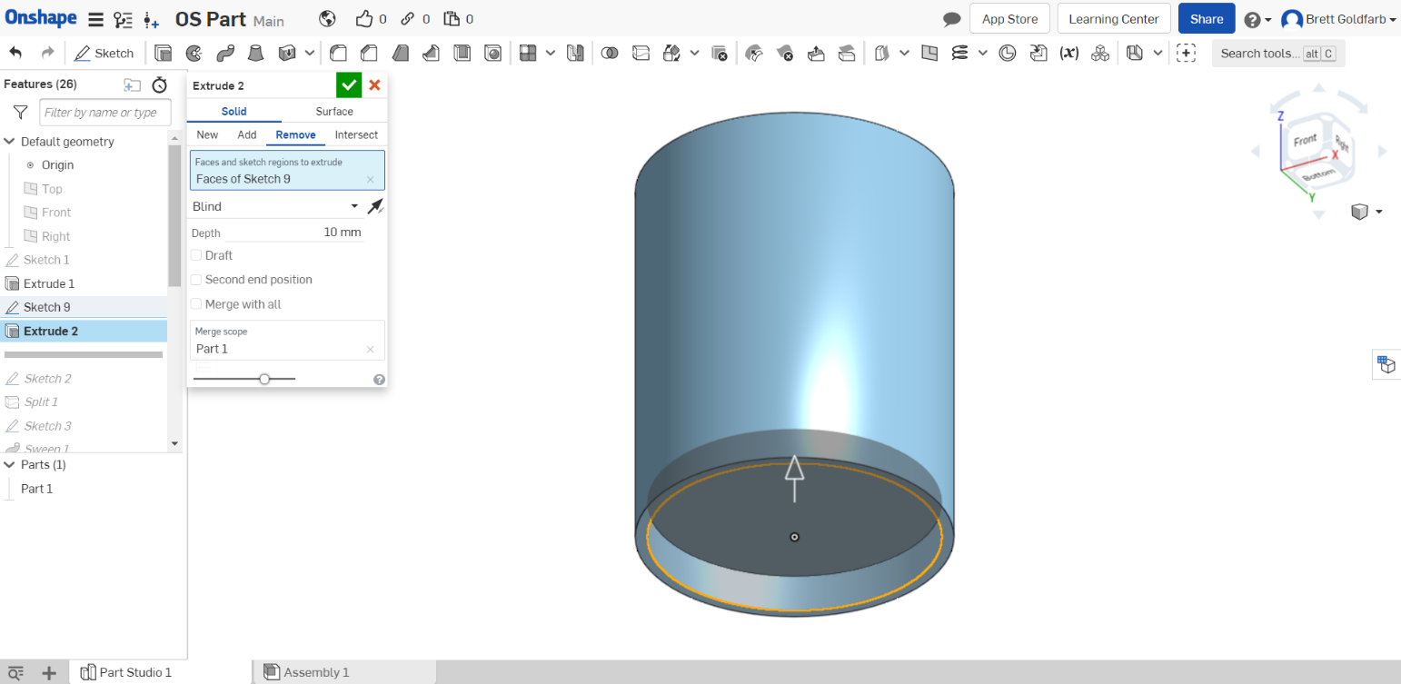1401x684 pixels.
Task: Start a Hole feature
Action: [491, 53]
